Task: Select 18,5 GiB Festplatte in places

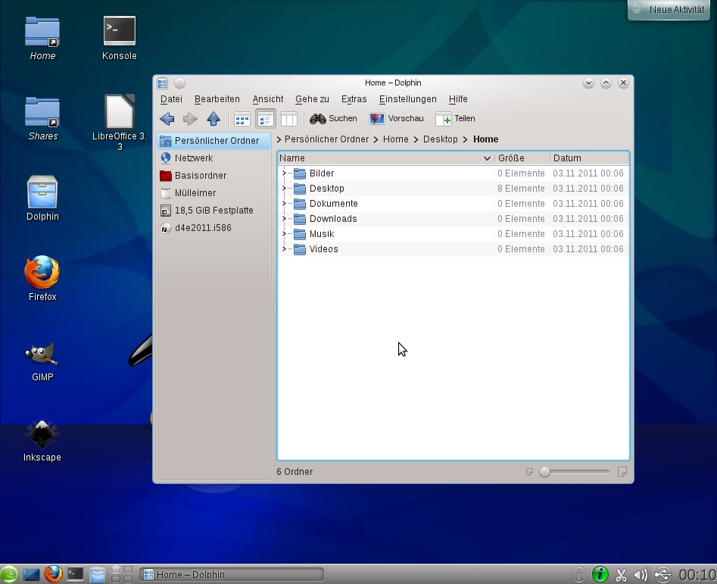Action: click(x=214, y=211)
